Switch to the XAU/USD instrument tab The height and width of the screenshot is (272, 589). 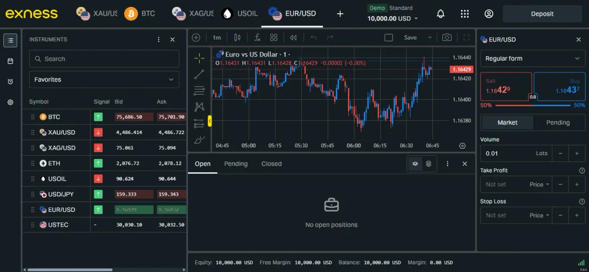97,14
